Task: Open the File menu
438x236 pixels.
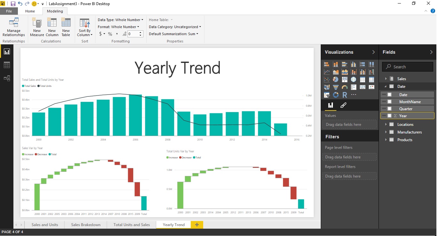Action: pyautogui.click(x=9, y=11)
